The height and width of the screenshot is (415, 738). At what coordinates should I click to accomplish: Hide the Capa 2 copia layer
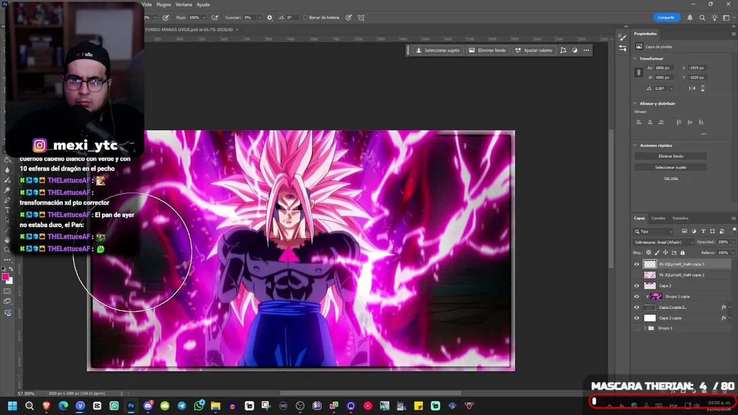coord(637,318)
